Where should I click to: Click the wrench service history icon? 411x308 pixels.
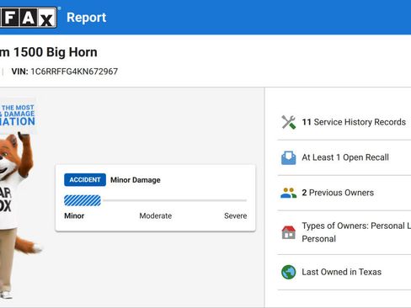pos(289,122)
